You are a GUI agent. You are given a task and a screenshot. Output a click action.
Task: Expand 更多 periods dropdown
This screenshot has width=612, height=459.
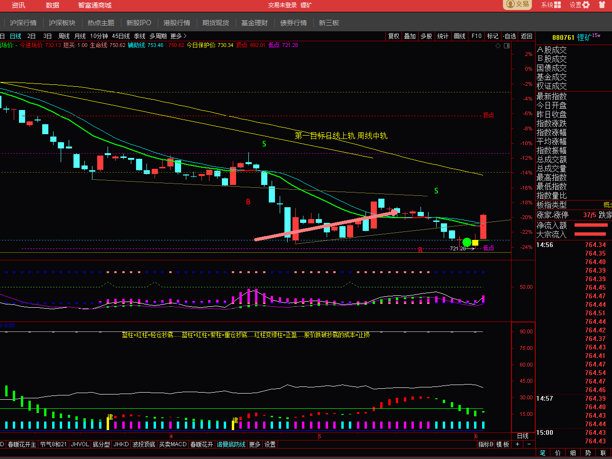[179, 36]
